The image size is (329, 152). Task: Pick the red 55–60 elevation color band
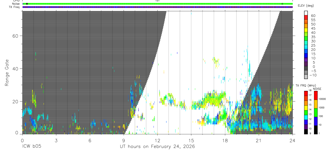point(306,17)
